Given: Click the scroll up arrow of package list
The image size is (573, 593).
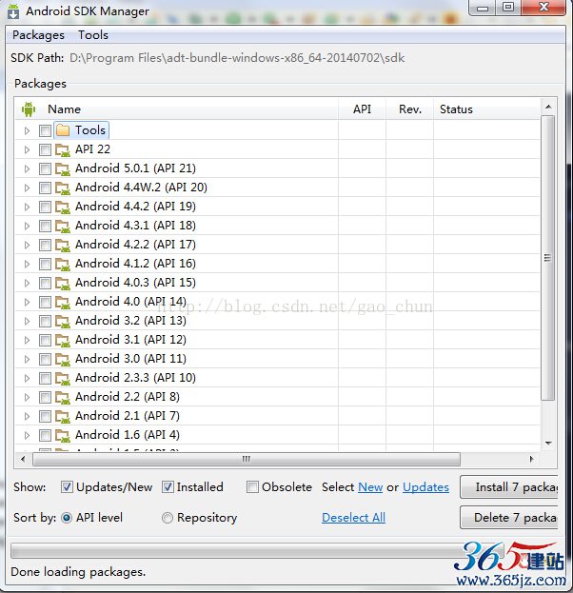Looking at the screenshot, I should click(x=548, y=107).
